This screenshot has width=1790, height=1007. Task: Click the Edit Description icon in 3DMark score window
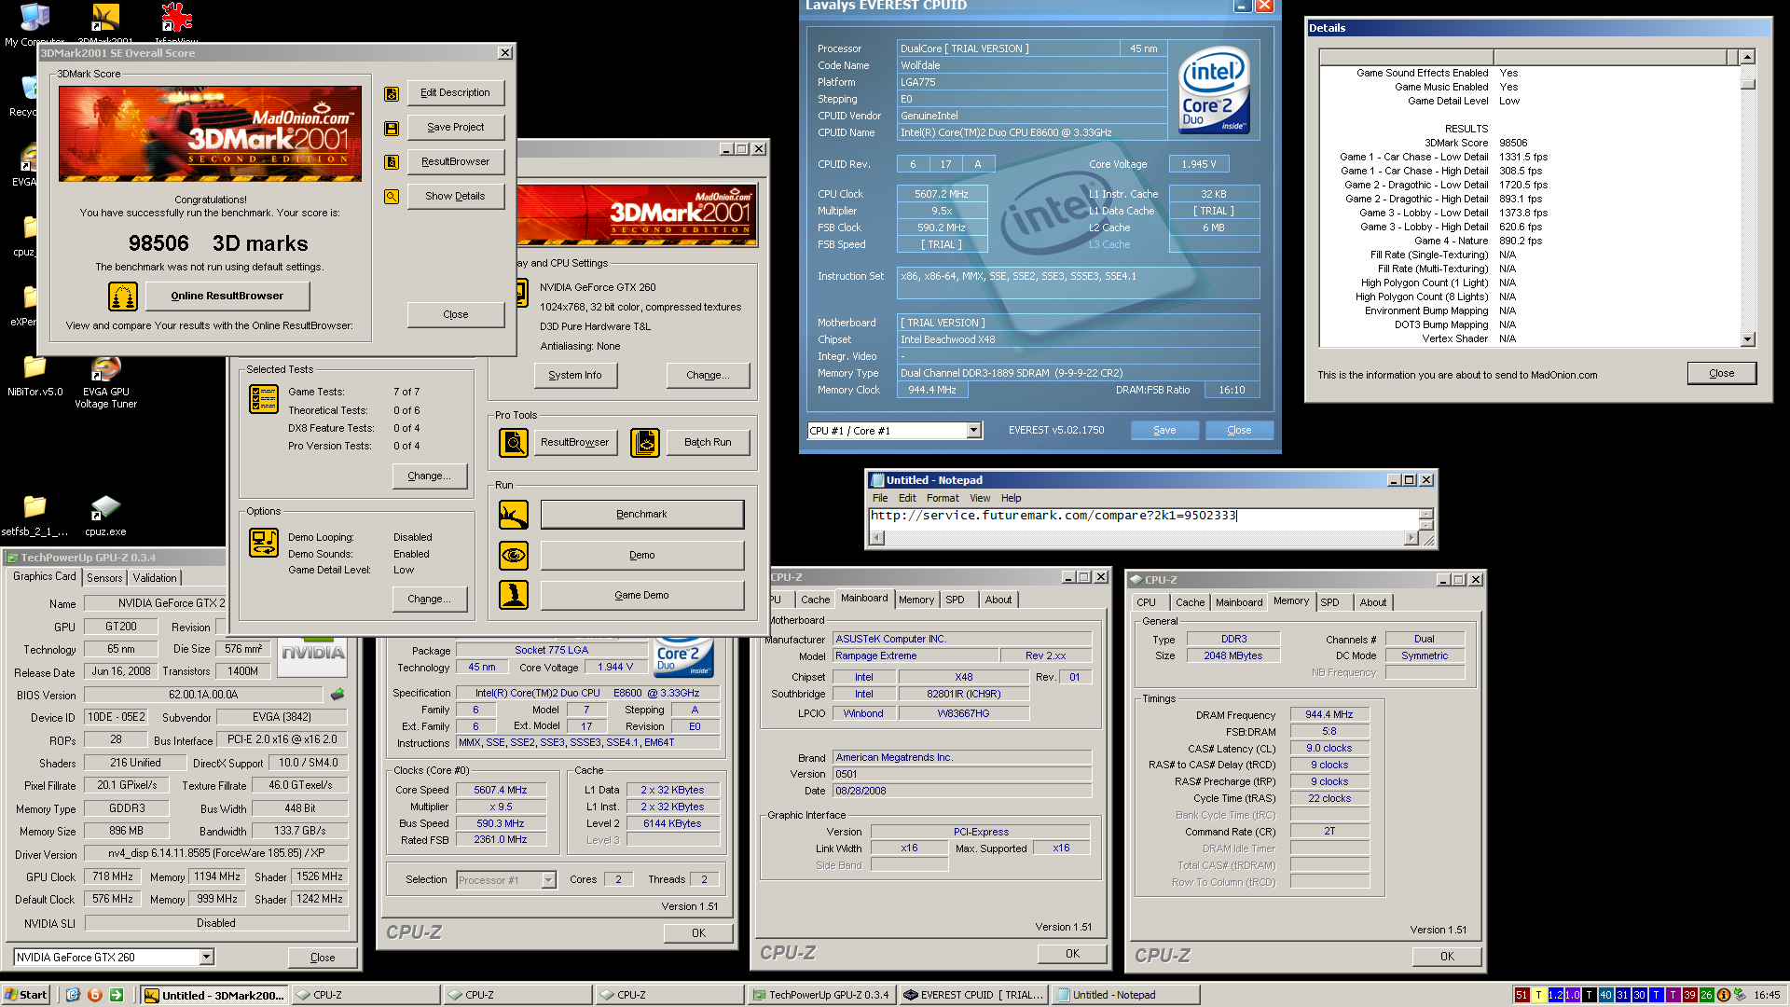[x=392, y=93]
